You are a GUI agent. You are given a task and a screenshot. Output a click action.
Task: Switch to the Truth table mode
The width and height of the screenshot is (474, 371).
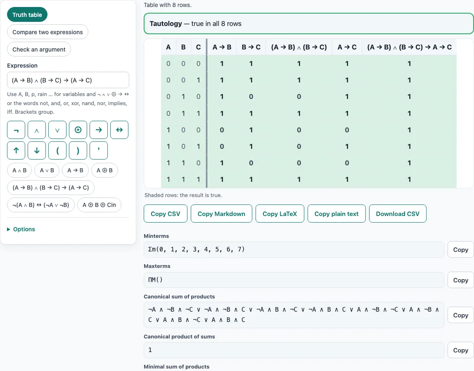(27, 15)
